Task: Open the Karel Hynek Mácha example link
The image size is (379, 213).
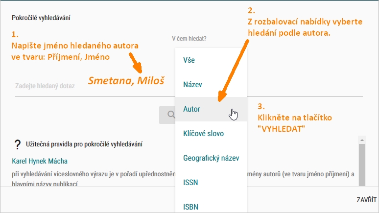Action: click(40, 161)
